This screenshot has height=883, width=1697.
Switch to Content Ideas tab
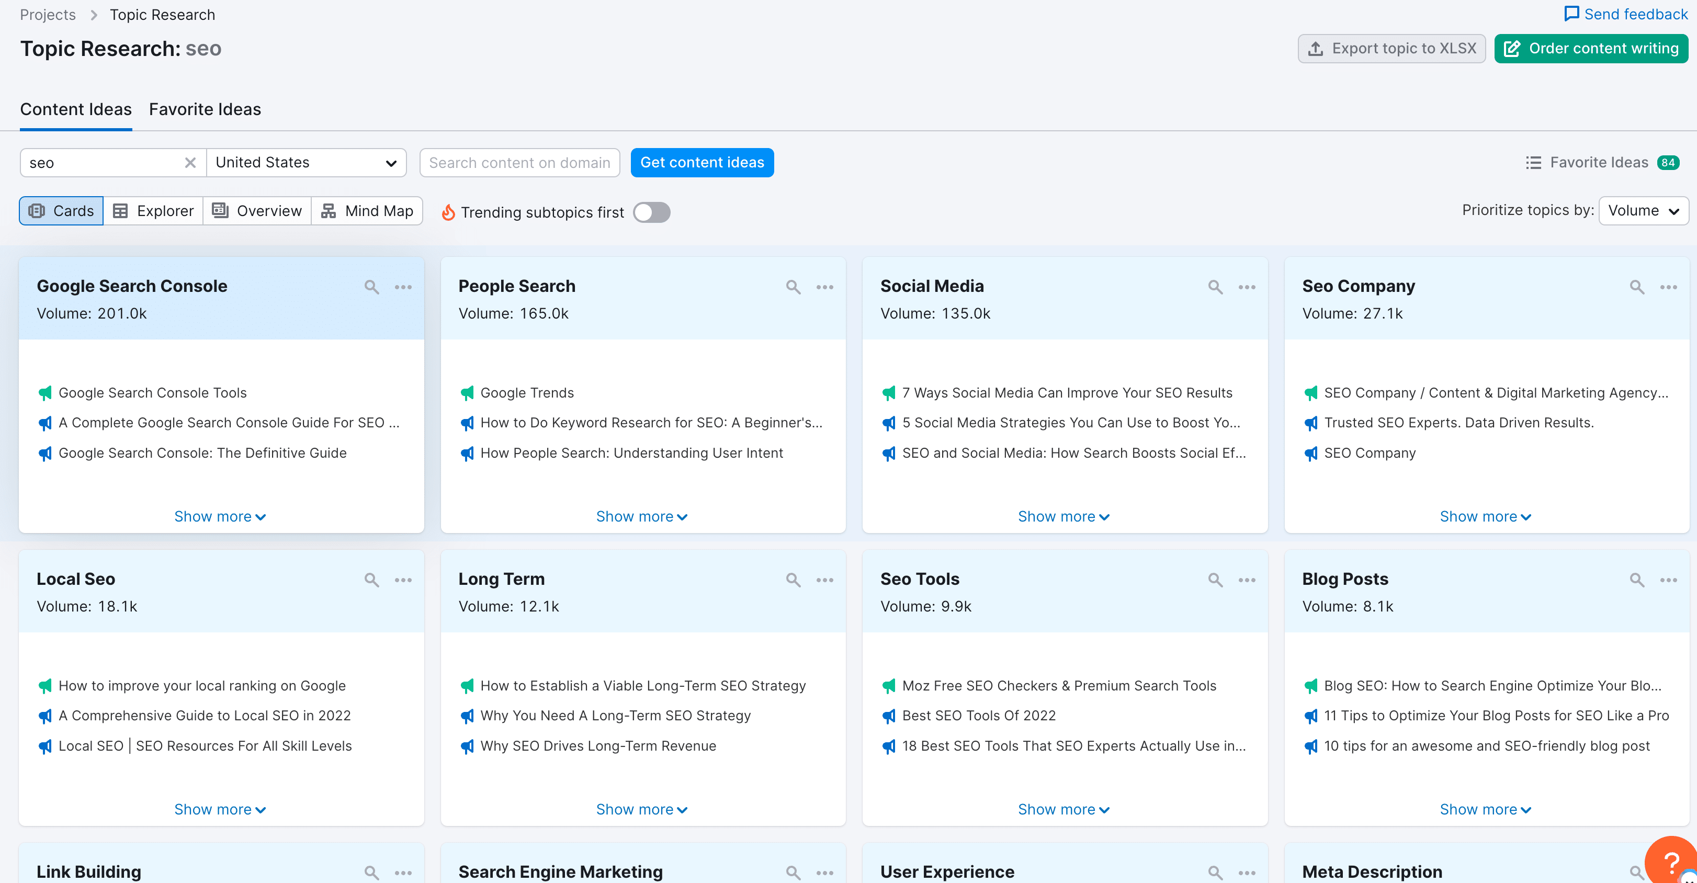(x=76, y=109)
